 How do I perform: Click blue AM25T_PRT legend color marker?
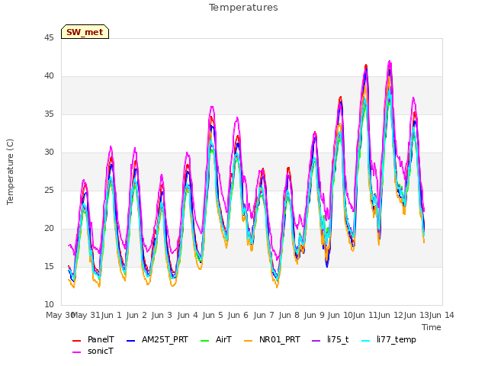tap(130, 341)
